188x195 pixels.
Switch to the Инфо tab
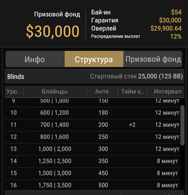click(35, 59)
